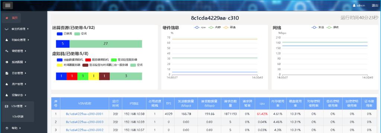Toggle the 签名验签服务器 legend item
This screenshot has width=381, height=133.
[x=124, y=59]
